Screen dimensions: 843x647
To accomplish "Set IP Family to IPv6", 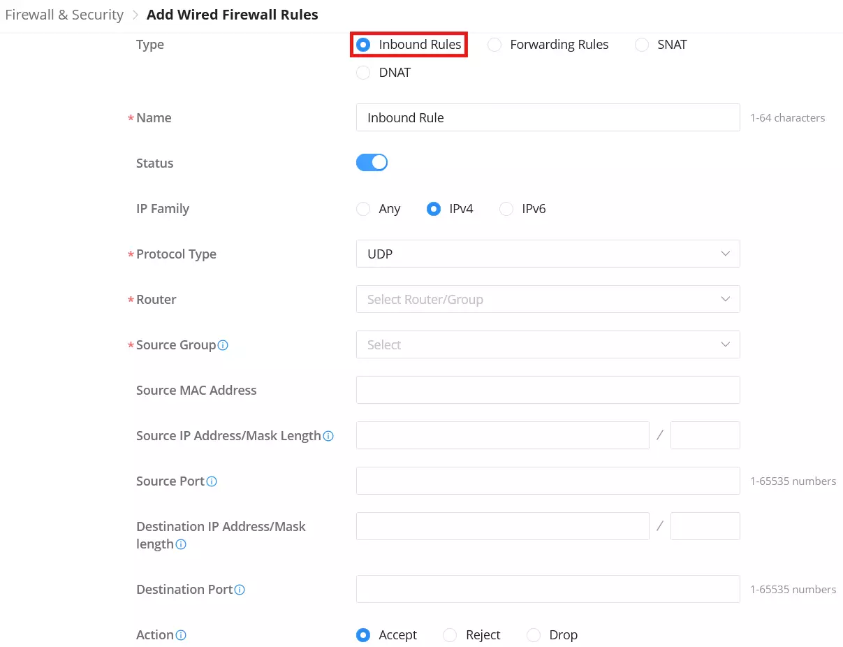I will click(522, 209).
